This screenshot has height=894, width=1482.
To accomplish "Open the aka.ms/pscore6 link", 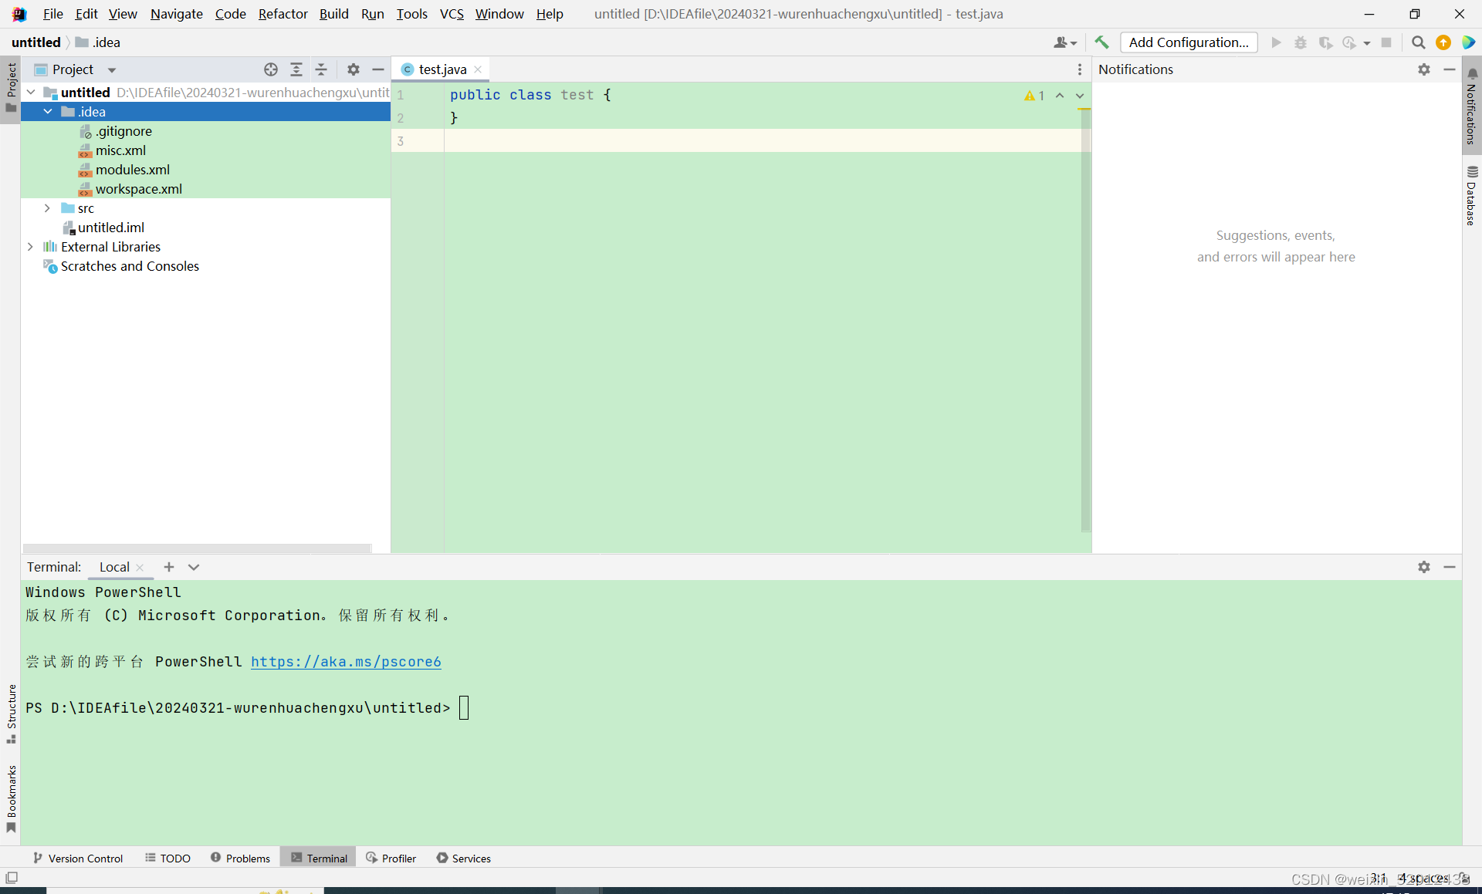I will (346, 662).
